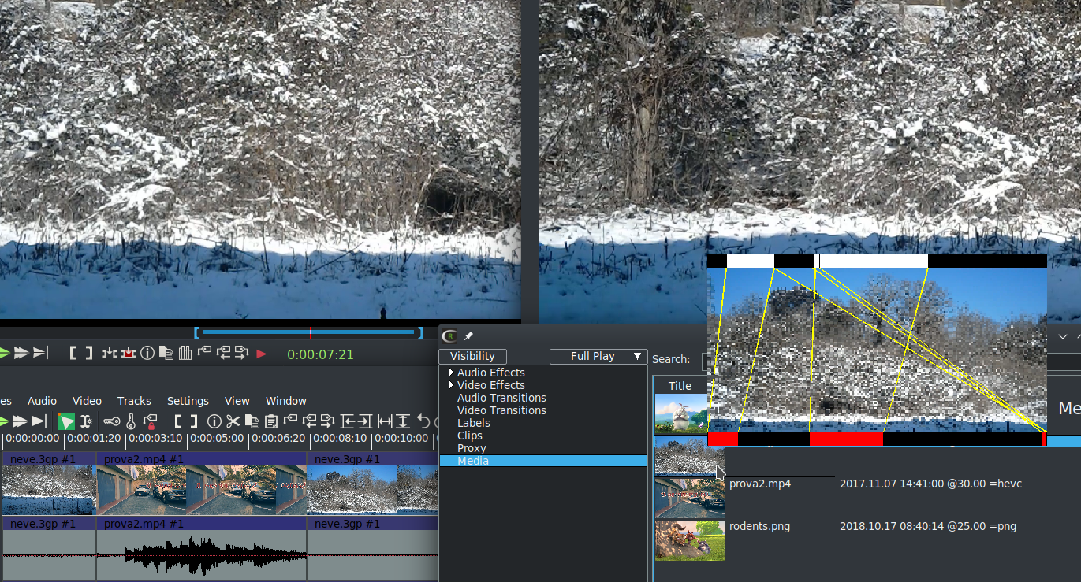Click the Visibility button

[472, 356]
